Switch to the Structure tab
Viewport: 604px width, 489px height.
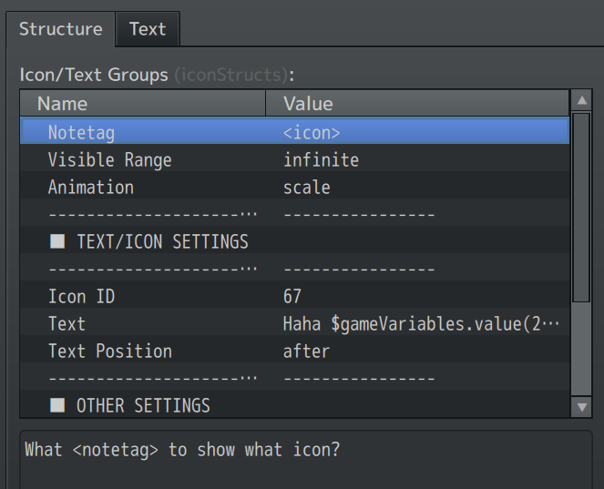pos(60,29)
